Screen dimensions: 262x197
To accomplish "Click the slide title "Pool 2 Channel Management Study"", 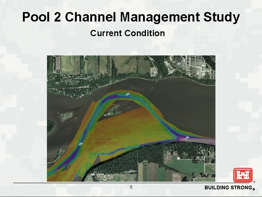I will coord(131,17).
